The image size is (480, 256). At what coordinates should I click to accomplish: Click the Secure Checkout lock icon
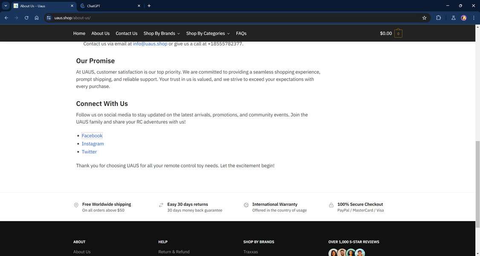[x=331, y=205]
